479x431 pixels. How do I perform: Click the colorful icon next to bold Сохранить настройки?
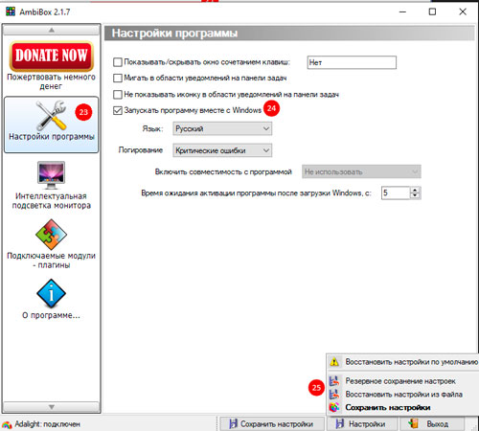click(x=334, y=407)
